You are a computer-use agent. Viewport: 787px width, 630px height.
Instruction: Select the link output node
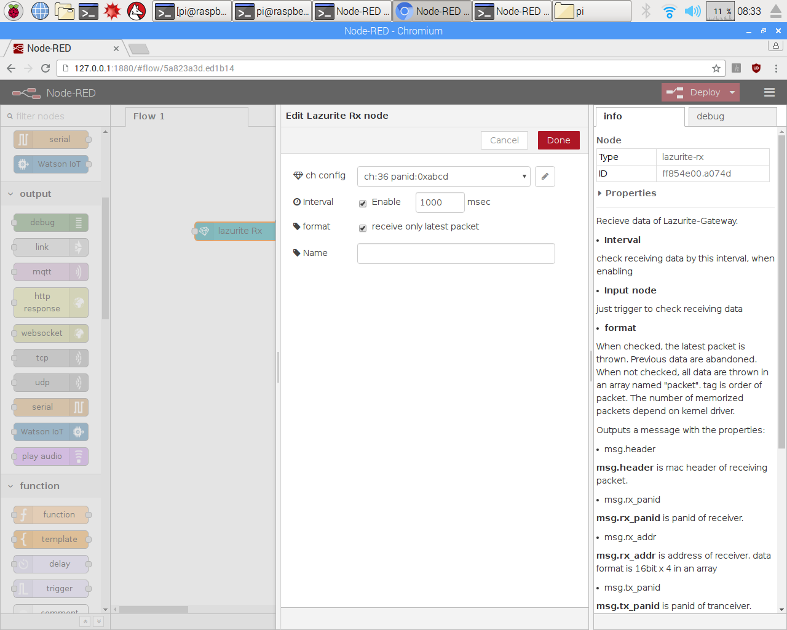coord(52,247)
